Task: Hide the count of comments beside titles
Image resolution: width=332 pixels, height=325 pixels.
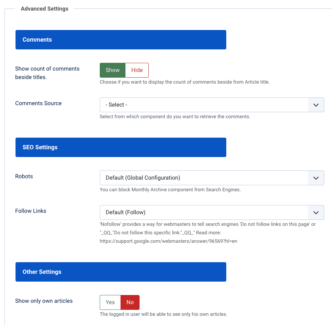Action: (x=137, y=70)
